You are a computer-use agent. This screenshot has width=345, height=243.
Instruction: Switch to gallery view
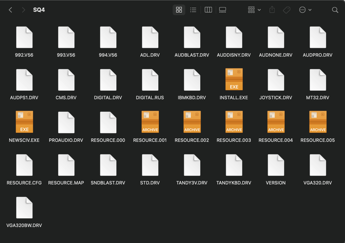coord(222,10)
